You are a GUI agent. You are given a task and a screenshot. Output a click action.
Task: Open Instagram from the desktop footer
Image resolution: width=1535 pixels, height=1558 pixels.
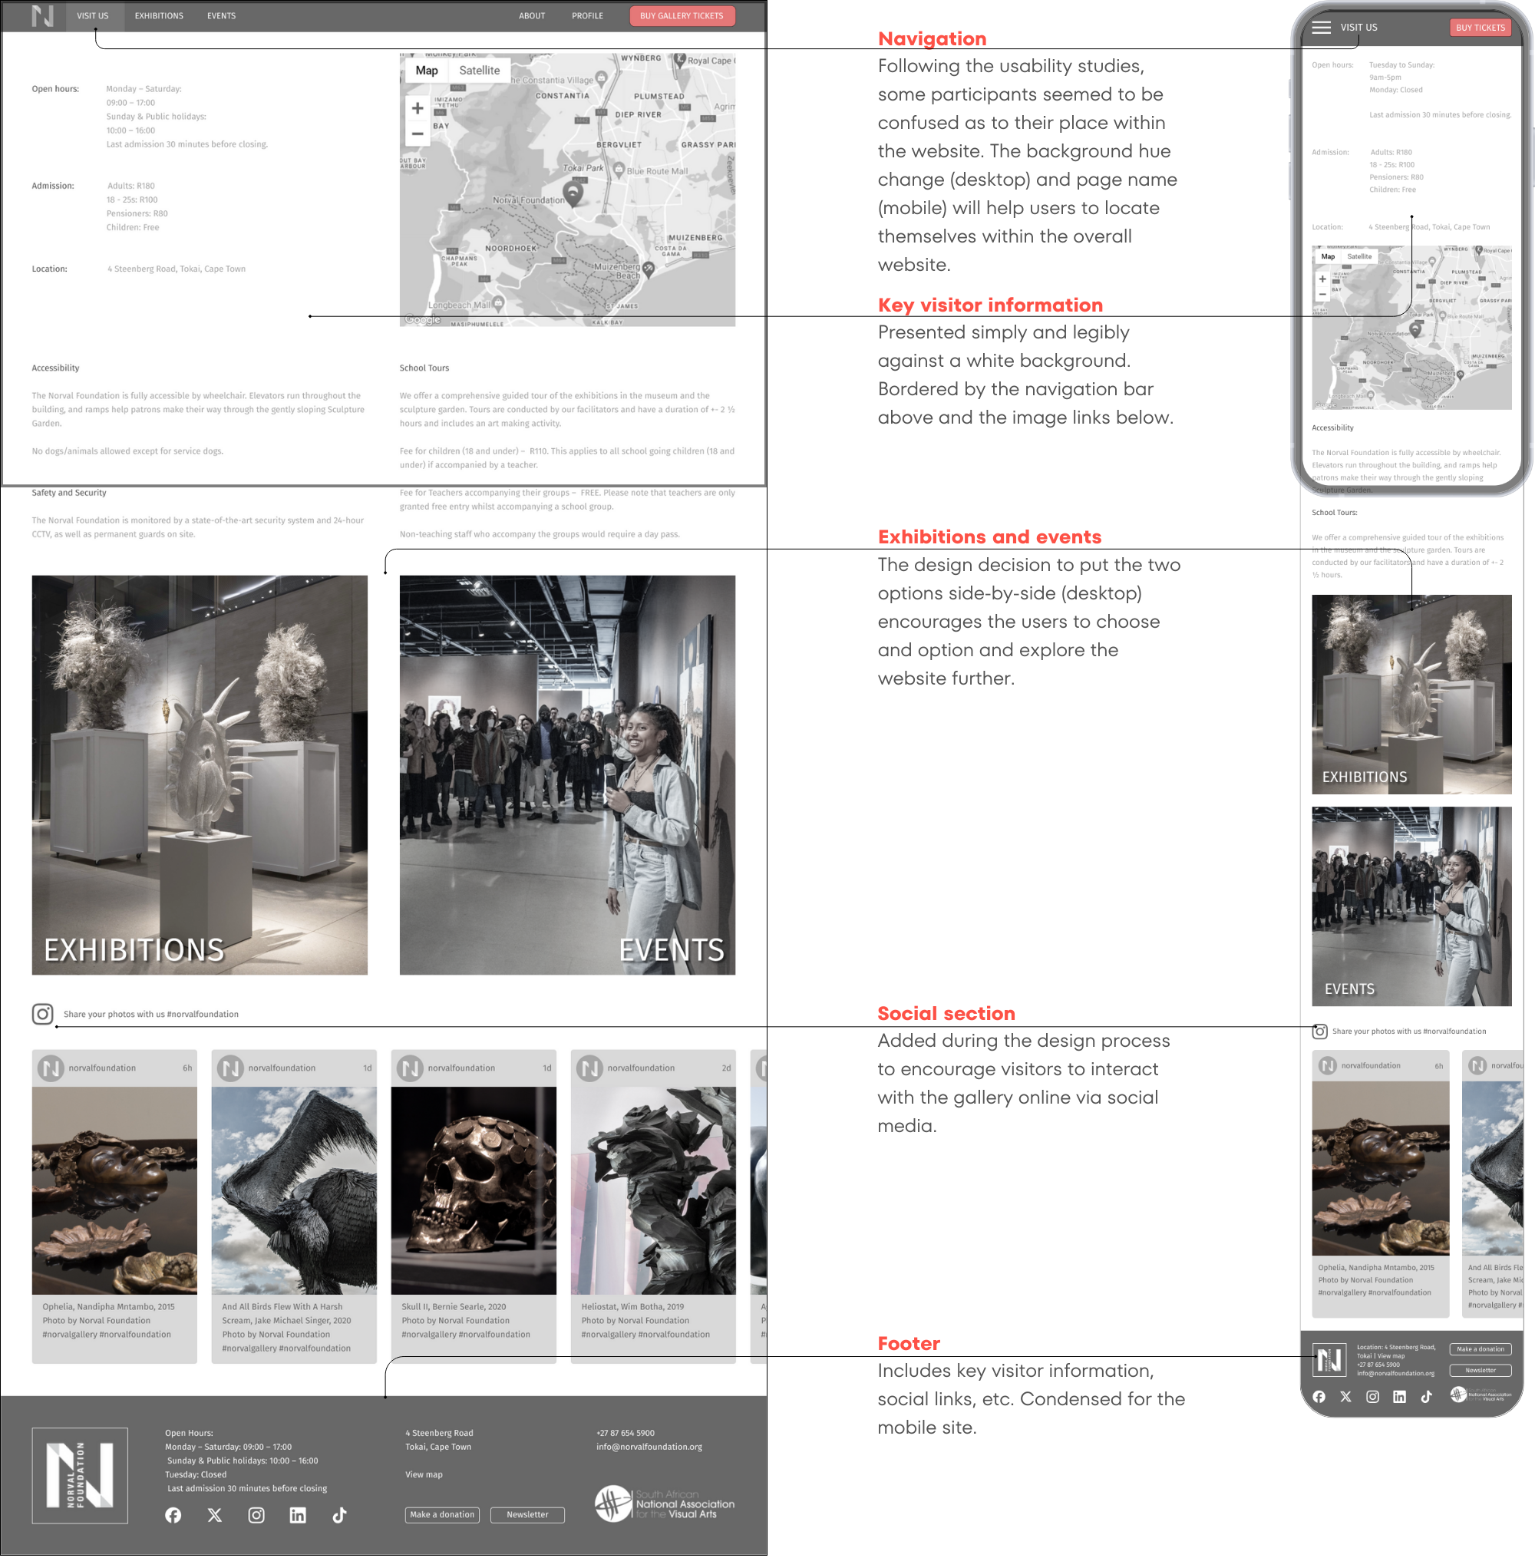[x=256, y=1515]
